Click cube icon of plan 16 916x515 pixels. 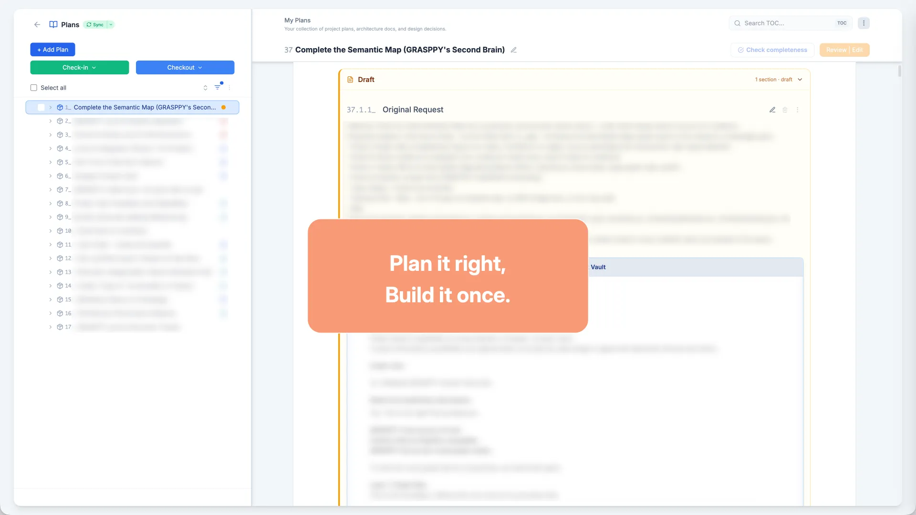(60, 313)
